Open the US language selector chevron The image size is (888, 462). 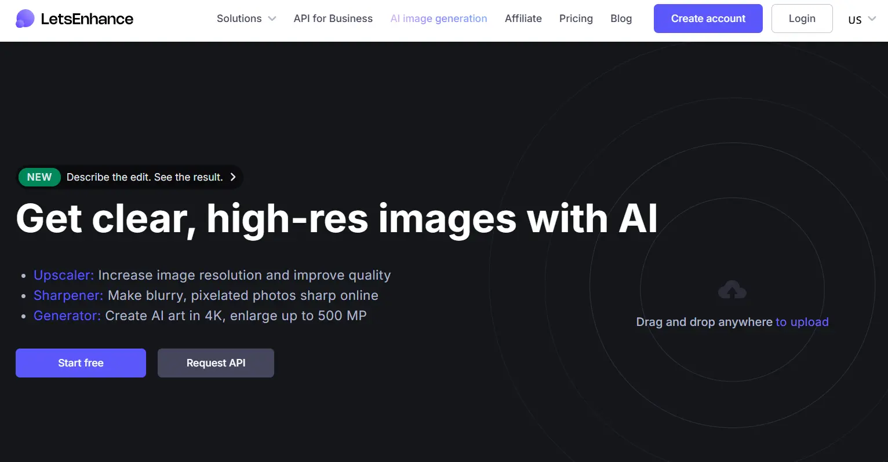[871, 19]
